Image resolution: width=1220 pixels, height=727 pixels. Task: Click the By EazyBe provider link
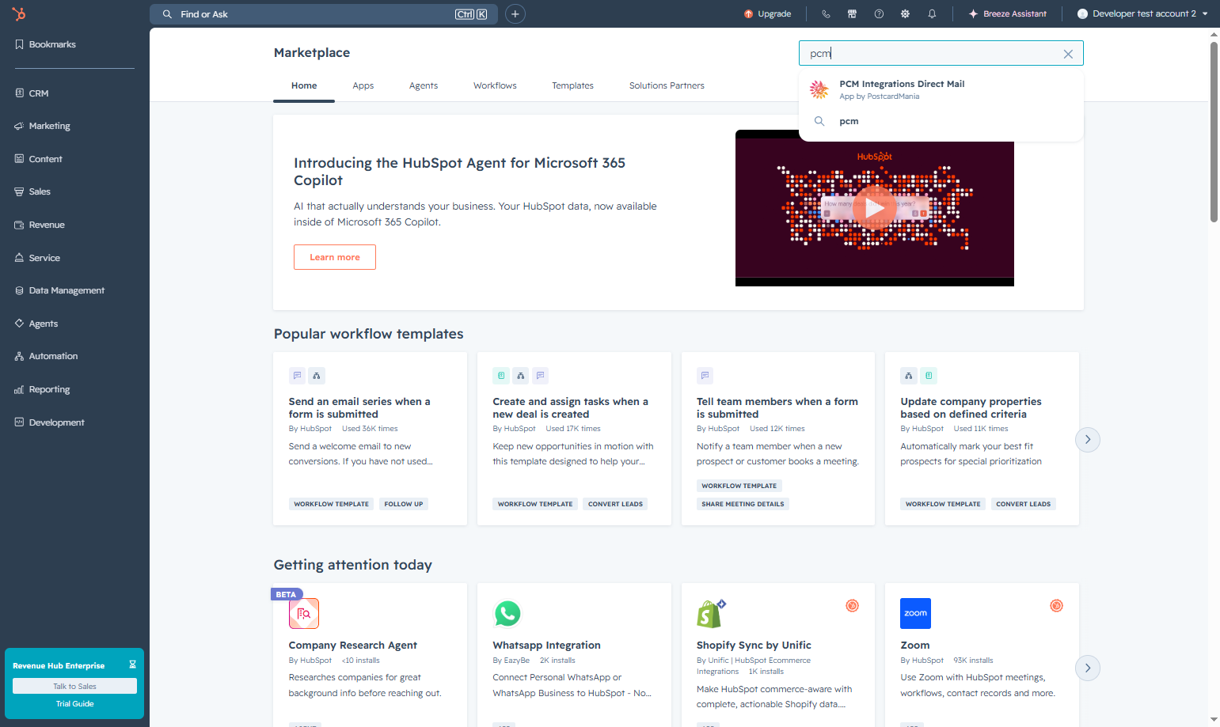pyautogui.click(x=511, y=661)
